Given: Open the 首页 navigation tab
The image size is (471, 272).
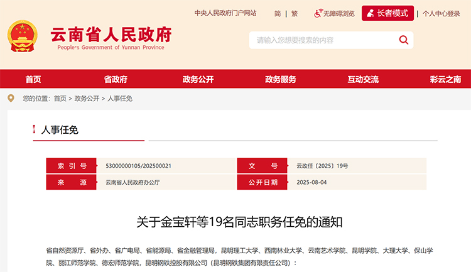Looking at the screenshot, I should click(33, 79).
